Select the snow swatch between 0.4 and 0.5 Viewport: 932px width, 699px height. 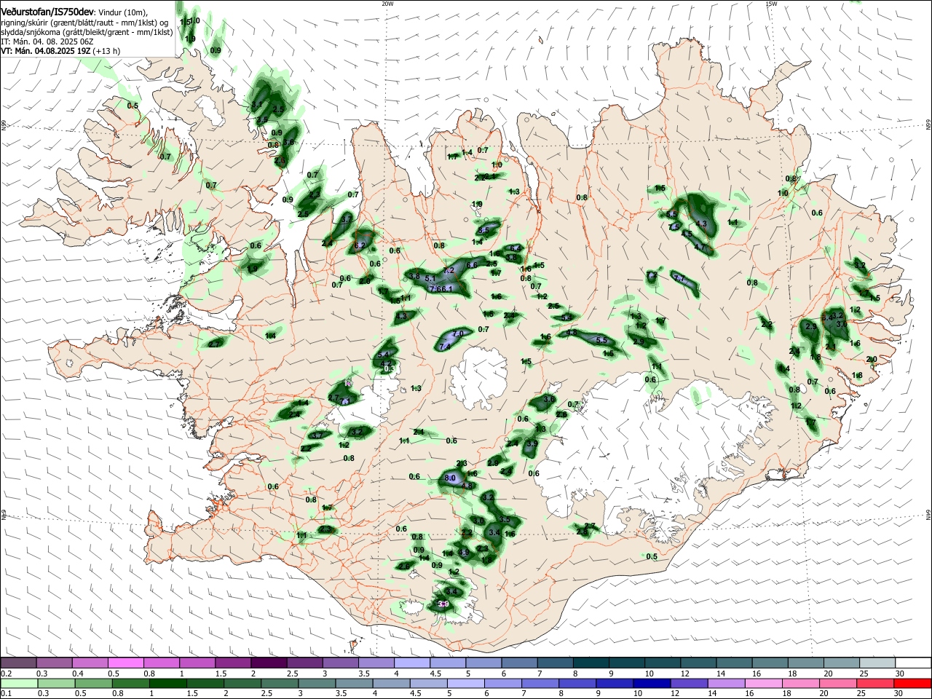point(90,663)
